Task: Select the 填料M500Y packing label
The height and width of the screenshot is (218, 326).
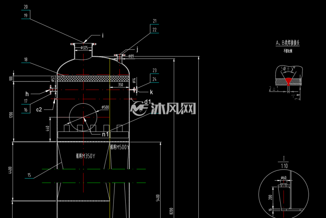Action: pyautogui.click(x=120, y=147)
